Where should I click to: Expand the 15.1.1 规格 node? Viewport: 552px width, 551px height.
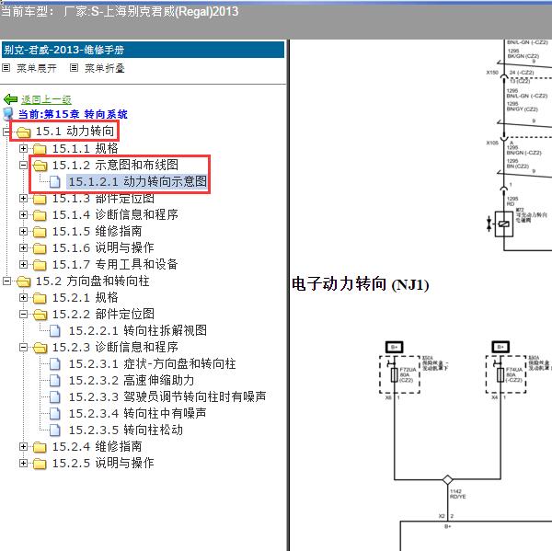(23, 149)
